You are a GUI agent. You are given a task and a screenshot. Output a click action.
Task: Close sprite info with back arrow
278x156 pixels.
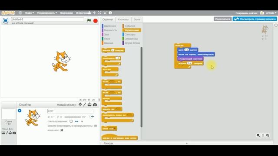click(20, 110)
